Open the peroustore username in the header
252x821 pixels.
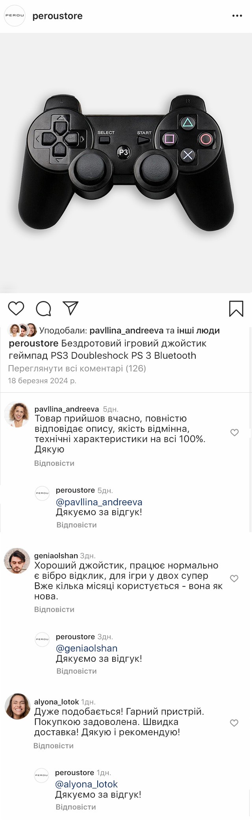tap(57, 16)
